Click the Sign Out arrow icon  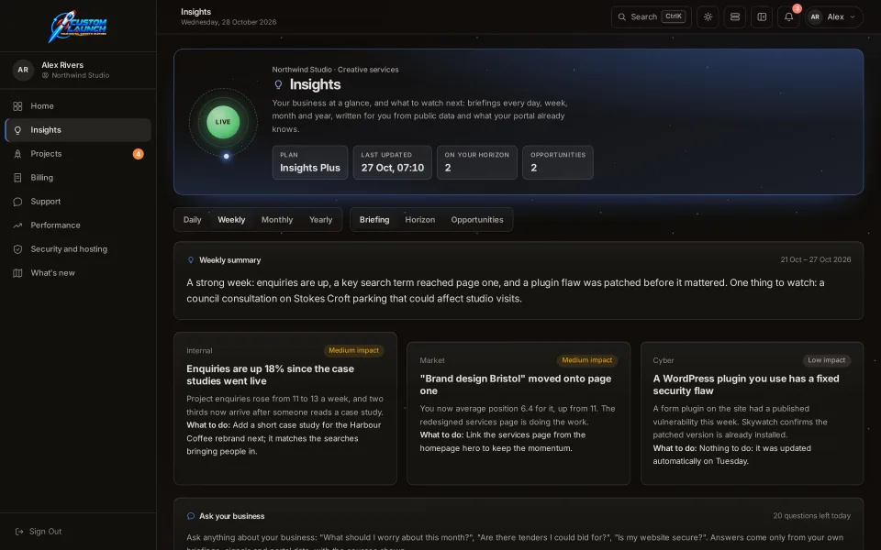(19, 532)
